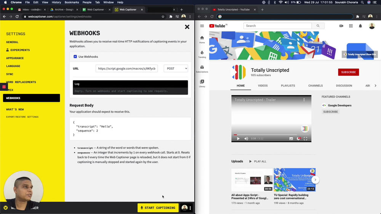Image resolution: width=381 pixels, height=214 pixels.
Task: Open the Web Captioner profile menu dots
Action: (190, 208)
